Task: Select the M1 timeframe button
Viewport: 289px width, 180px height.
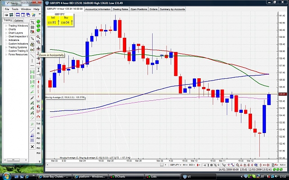Action: [x=38, y=128]
